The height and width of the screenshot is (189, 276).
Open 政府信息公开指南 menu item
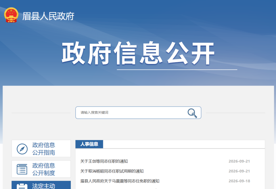pos(41,149)
